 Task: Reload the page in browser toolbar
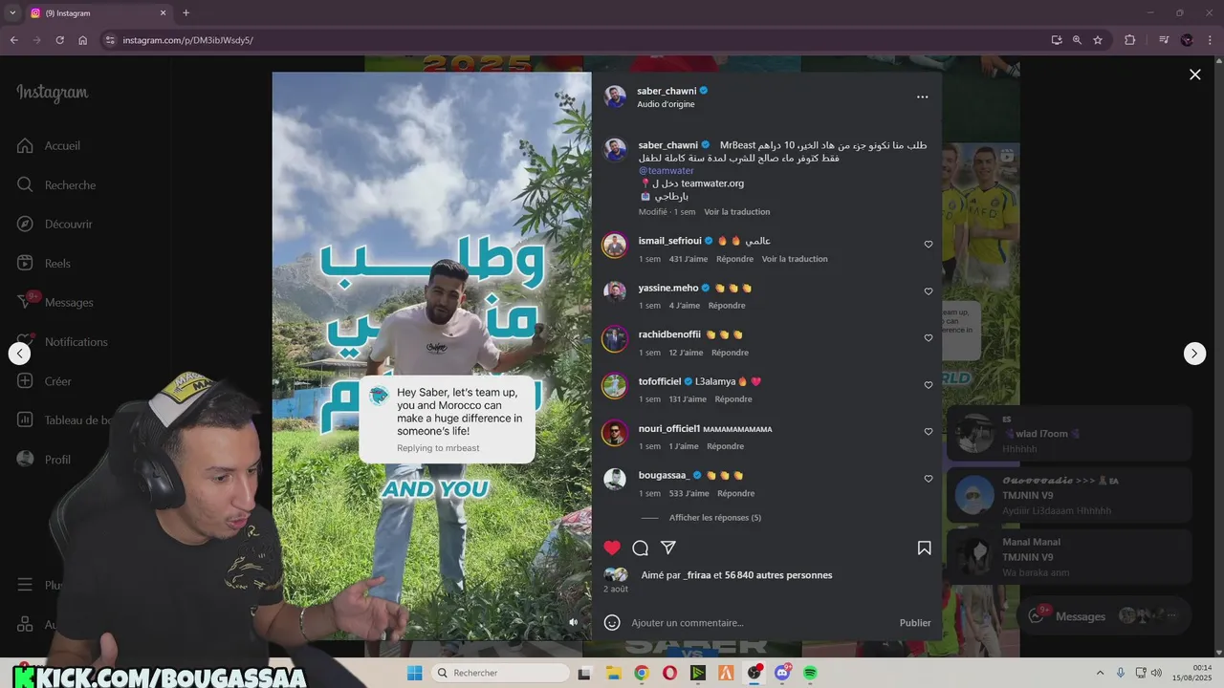pyautogui.click(x=59, y=40)
